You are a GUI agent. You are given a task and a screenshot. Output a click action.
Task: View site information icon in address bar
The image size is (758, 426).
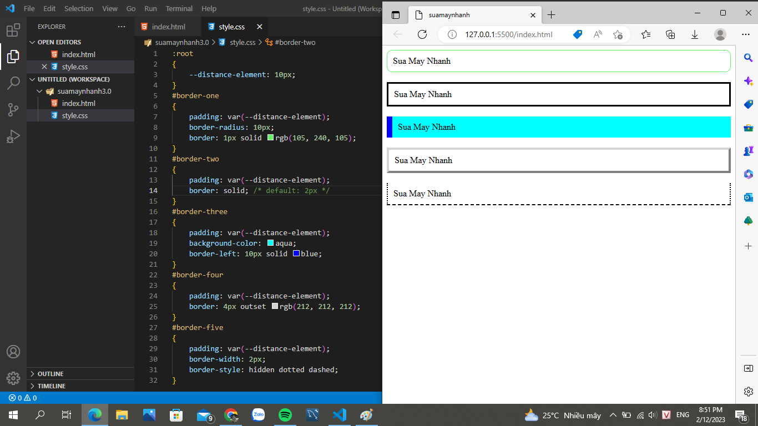pyautogui.click(x=452, y=34)
